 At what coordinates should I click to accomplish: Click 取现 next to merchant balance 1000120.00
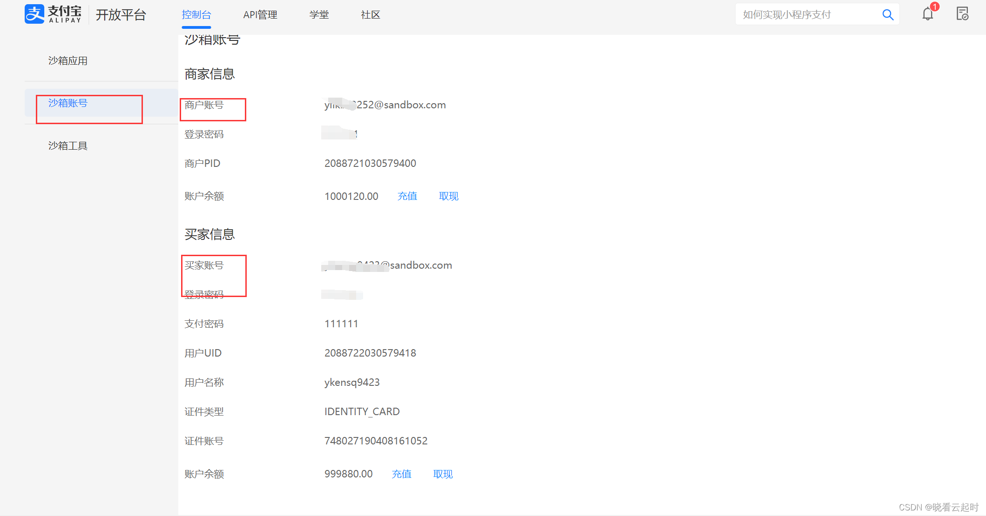449,196
